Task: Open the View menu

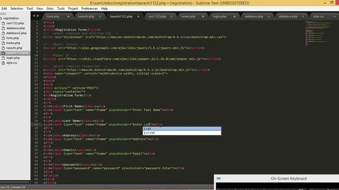Action: pos(39,8)
